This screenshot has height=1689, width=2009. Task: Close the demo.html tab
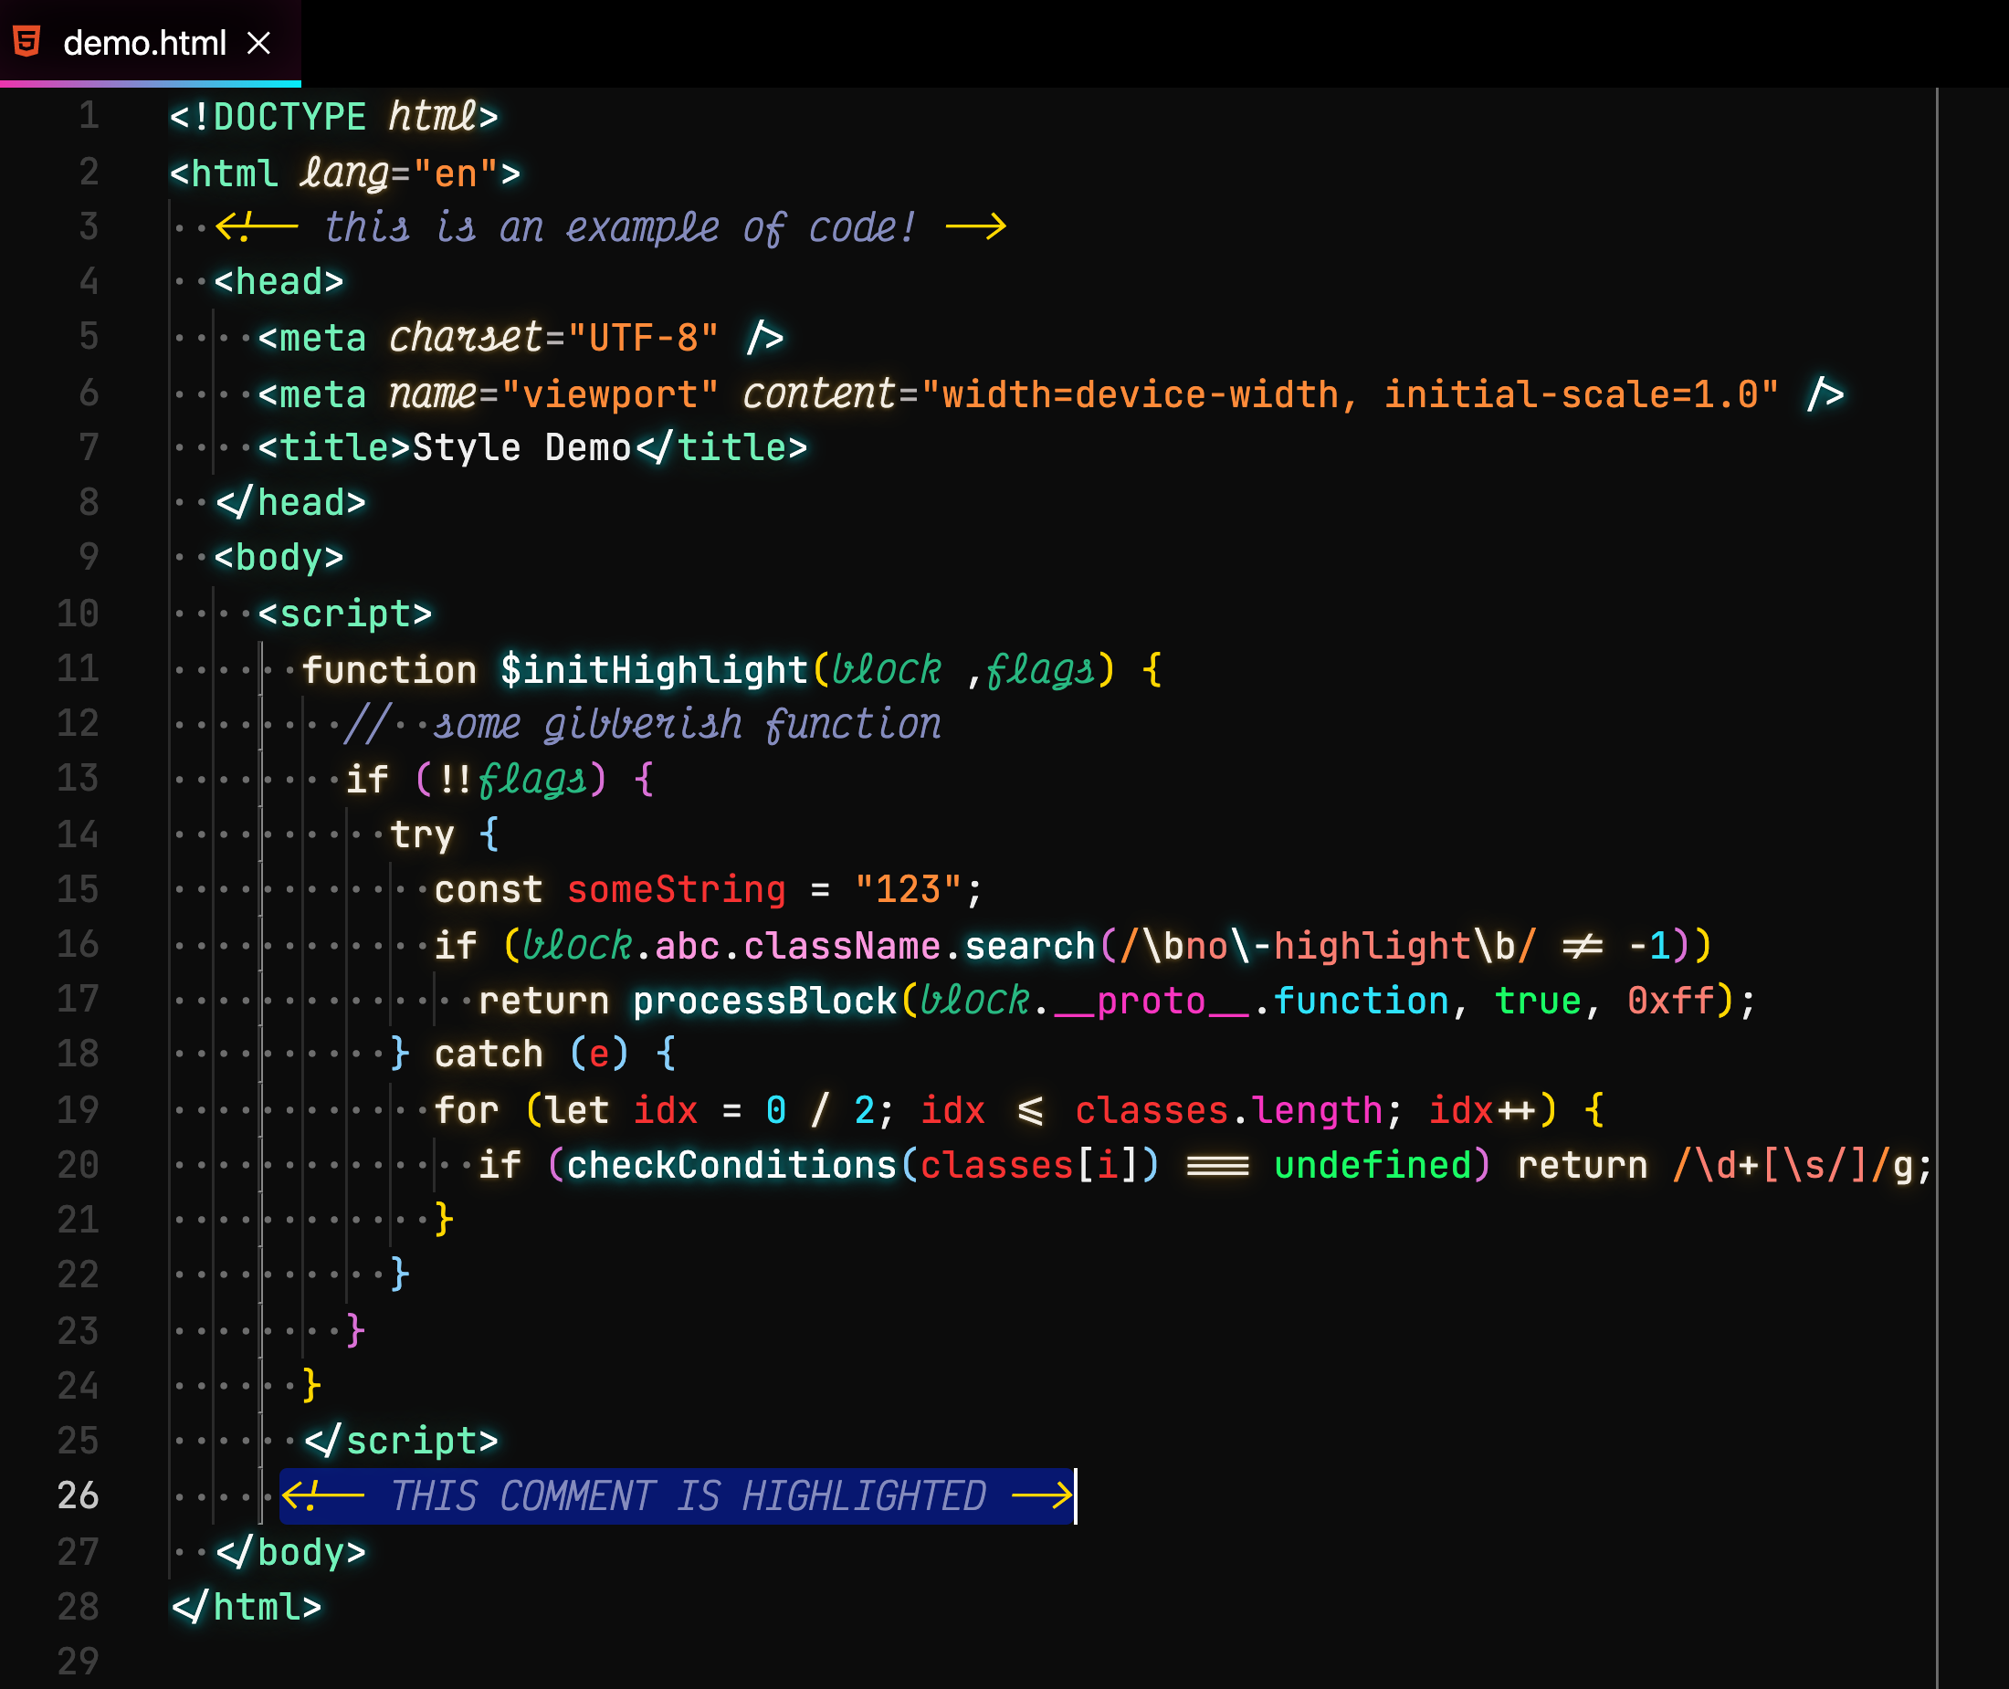(258, 43)
